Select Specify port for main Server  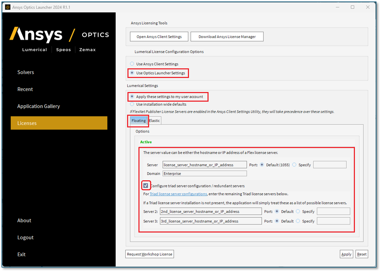click(x=294, y=165)
